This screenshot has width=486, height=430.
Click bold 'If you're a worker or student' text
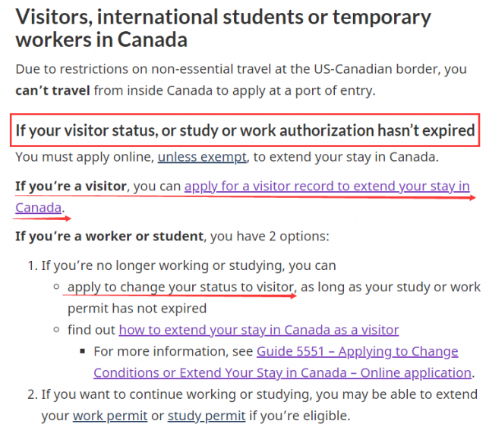[x=109, y=236]
